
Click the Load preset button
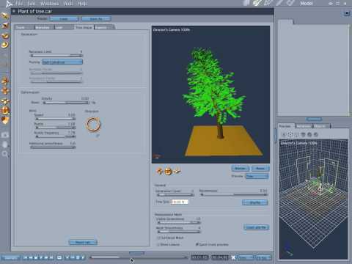[64, 19]
